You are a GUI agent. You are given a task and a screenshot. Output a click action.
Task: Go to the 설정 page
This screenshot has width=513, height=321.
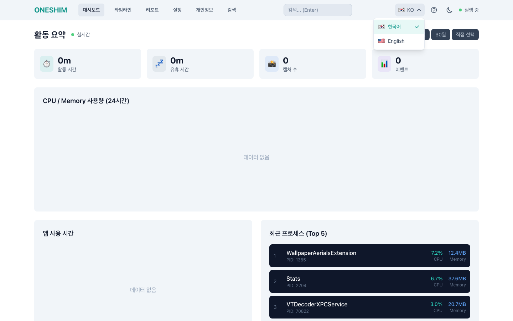pyautogui.click(x=177, y=10)
